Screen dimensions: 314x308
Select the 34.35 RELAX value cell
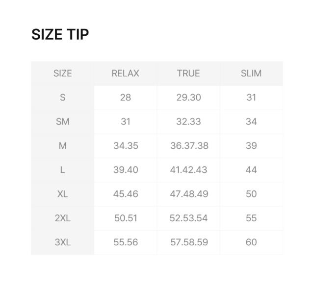pyautogui.click(x=125, y=145)
